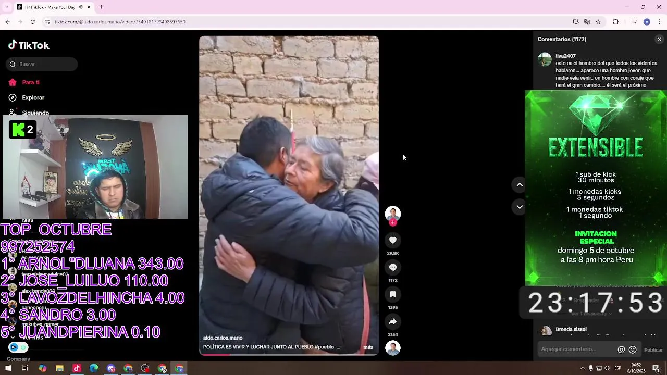Image resolution: width=667 pixels, height=375 pixels.
Task: Click the TikTok logo
Action: point(29,45)
